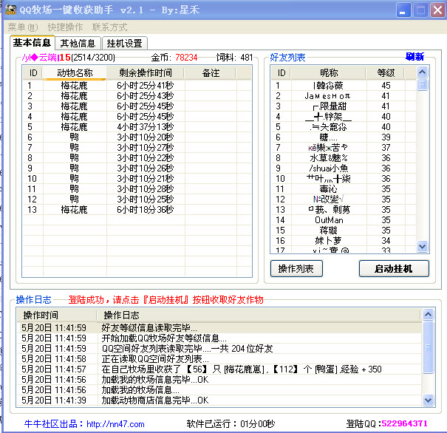447x433 pixels.
Task: Click the log panel scrollbar down arrow
Action: point(428,400)
